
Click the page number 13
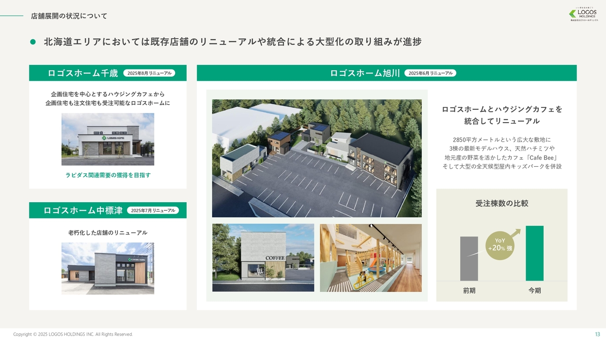pos(597,334)
